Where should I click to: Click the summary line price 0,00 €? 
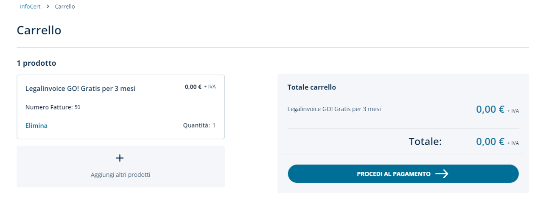[490, 109]
